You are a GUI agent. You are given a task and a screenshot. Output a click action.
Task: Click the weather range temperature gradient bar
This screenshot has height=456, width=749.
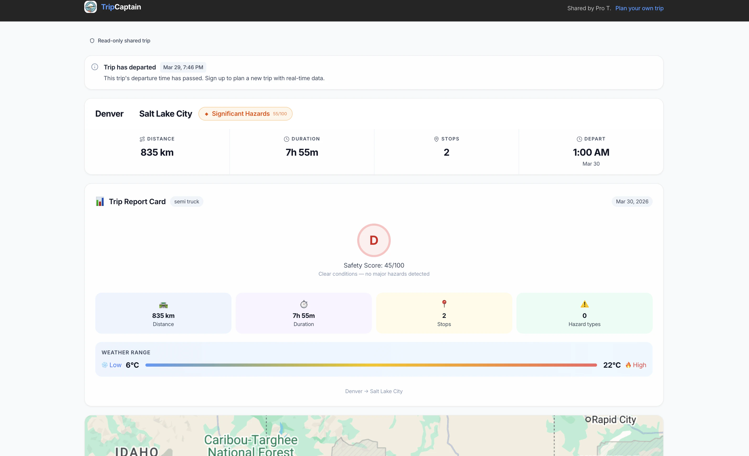coord(371,365)
